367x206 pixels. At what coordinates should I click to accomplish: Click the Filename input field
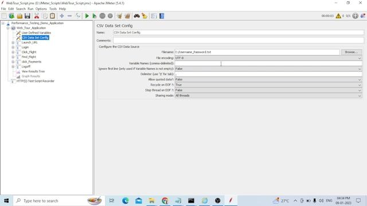click(257, 52)
